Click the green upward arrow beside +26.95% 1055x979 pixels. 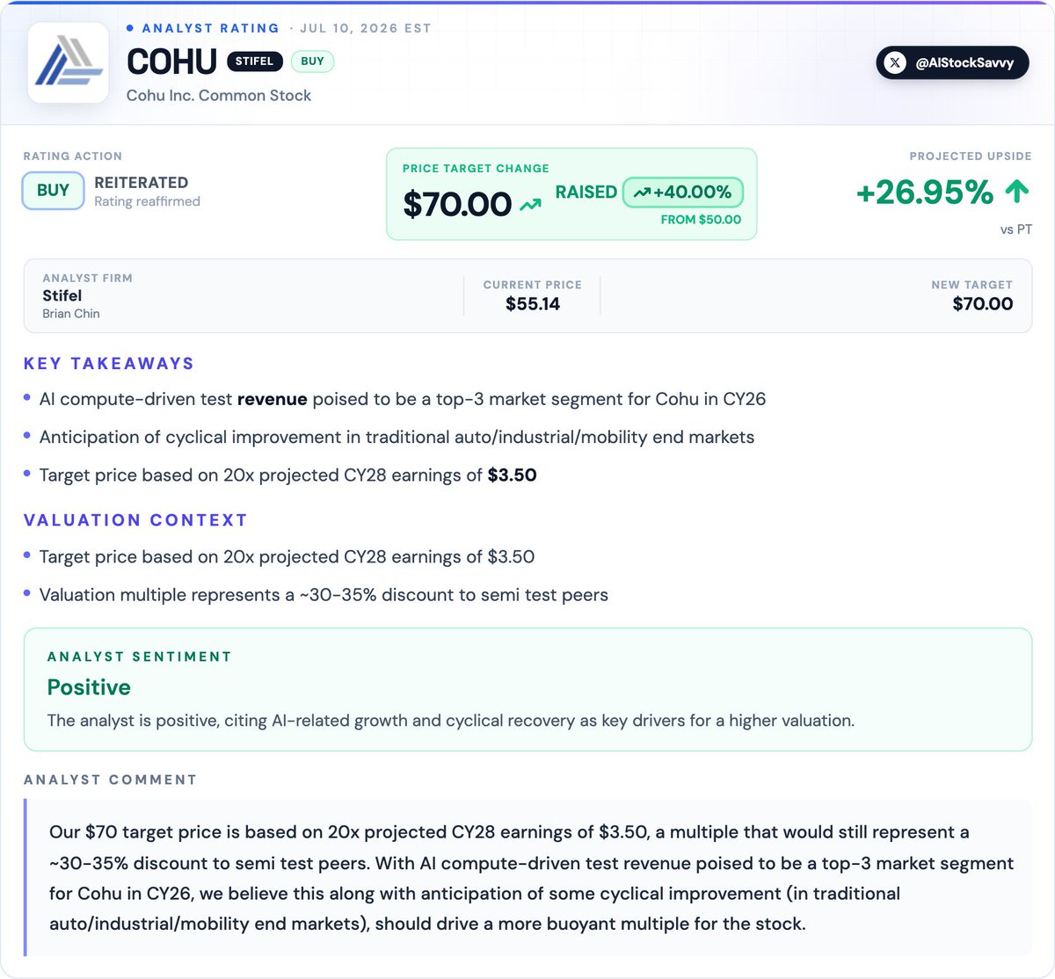point(1017,191)
